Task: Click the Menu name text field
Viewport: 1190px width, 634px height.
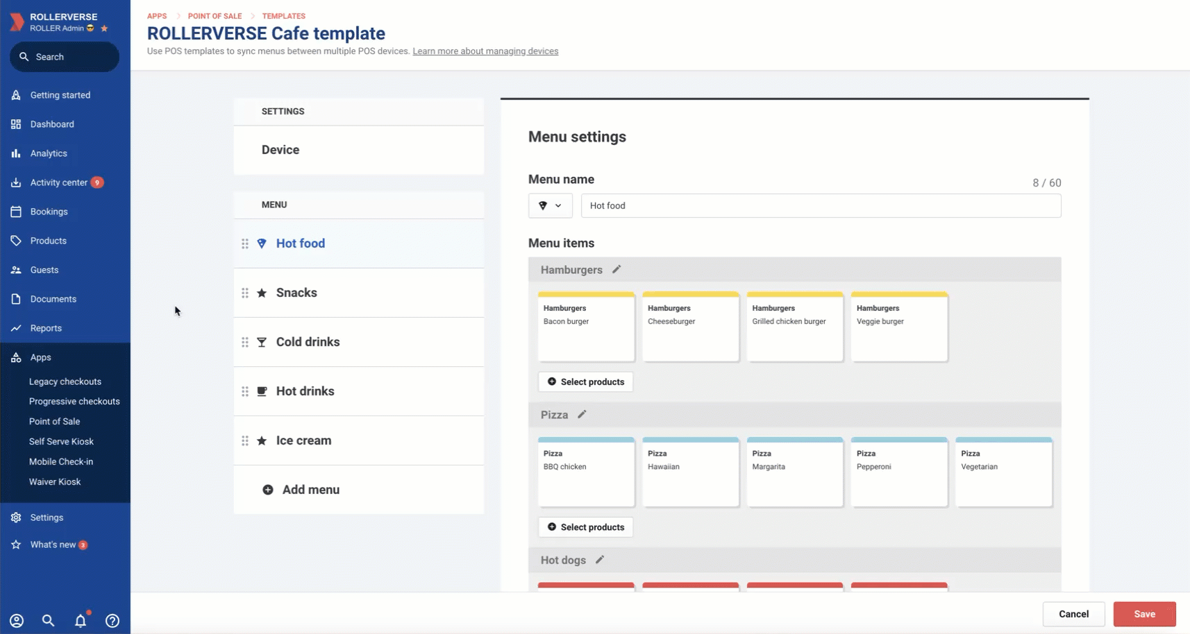Action: pyautogui.click(x=821, y=206)
